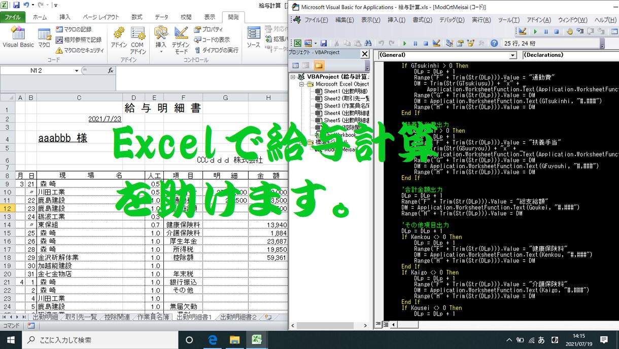
Task: Toggle 相対参照で記録 option
Action: 79,40
